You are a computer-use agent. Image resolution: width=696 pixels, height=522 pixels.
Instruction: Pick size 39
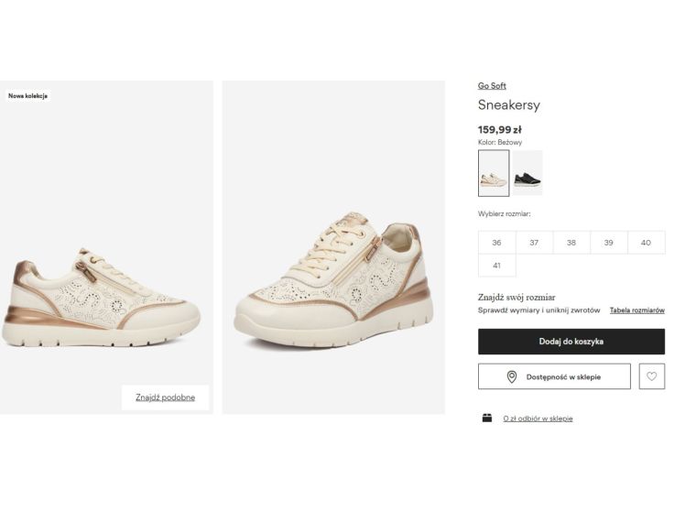pyautogui.click(x=609, y=243)
